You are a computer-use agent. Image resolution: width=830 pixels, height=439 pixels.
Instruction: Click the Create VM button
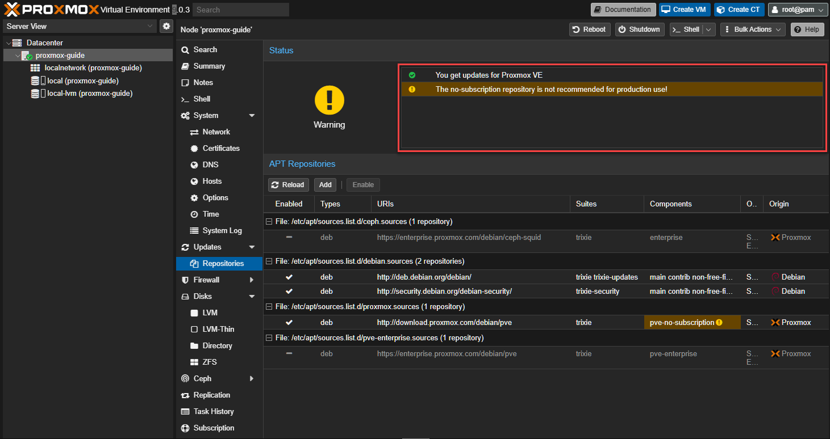685,10
